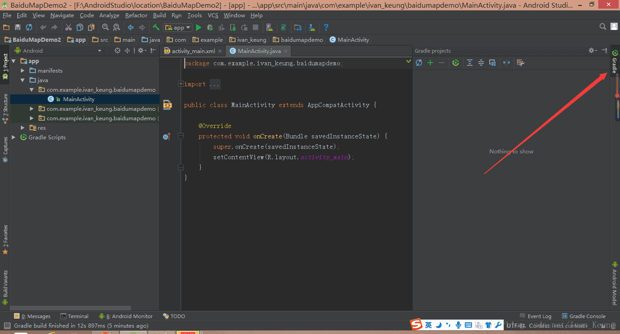Click the Save All toolbar icon
Image resolution: width=620 pixels, height=334 pixels.
point(18,28)
